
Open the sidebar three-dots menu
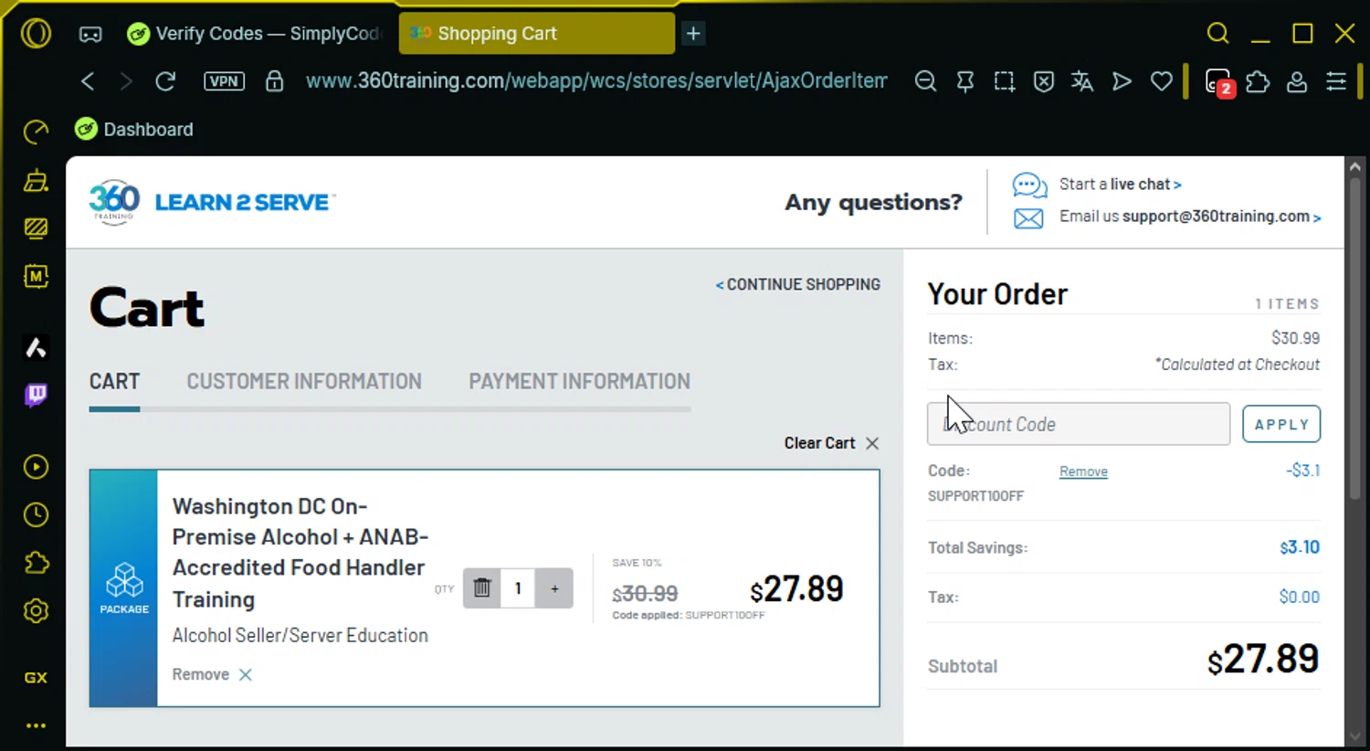36,725
